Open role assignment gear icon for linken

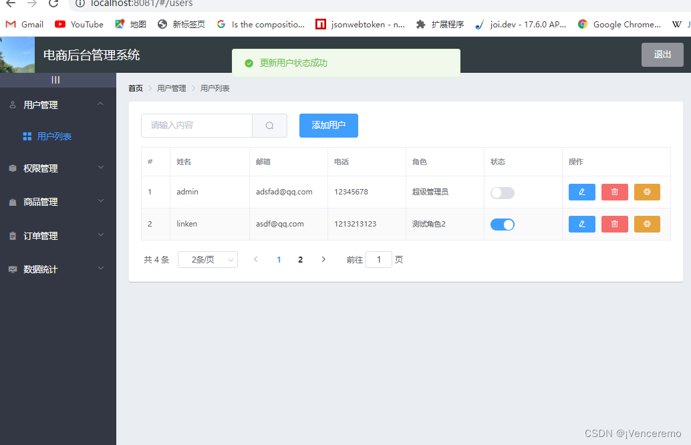(x=647, y=224)
